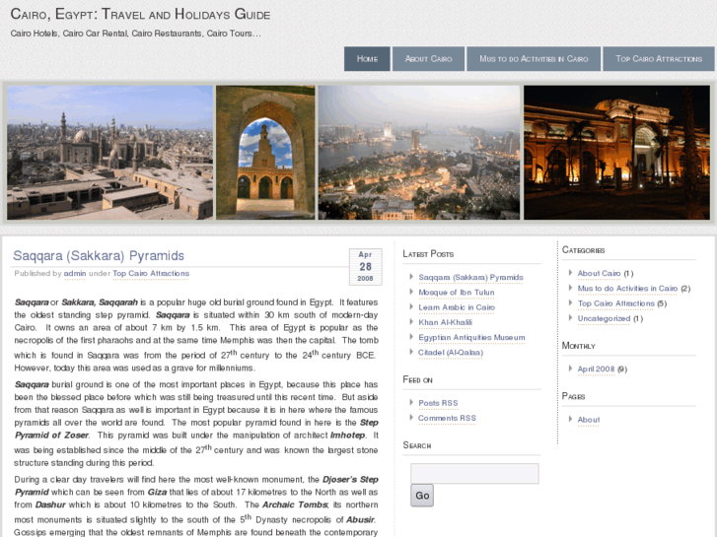717x537 pixels.
Task: Click the arrow bullet beside About page link
Action: 570,419
